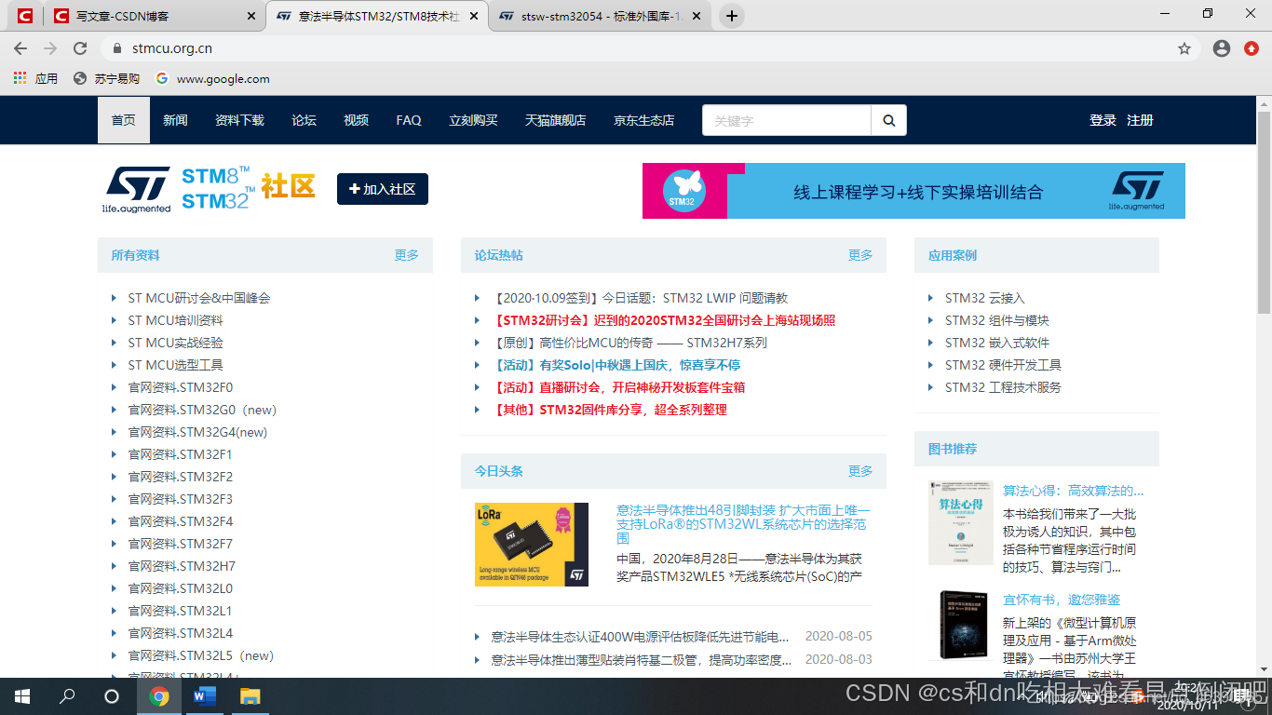This screenshot has height=715, width=1272.
Task: Click the 注册 link
Action: [x=1140, y=120]
